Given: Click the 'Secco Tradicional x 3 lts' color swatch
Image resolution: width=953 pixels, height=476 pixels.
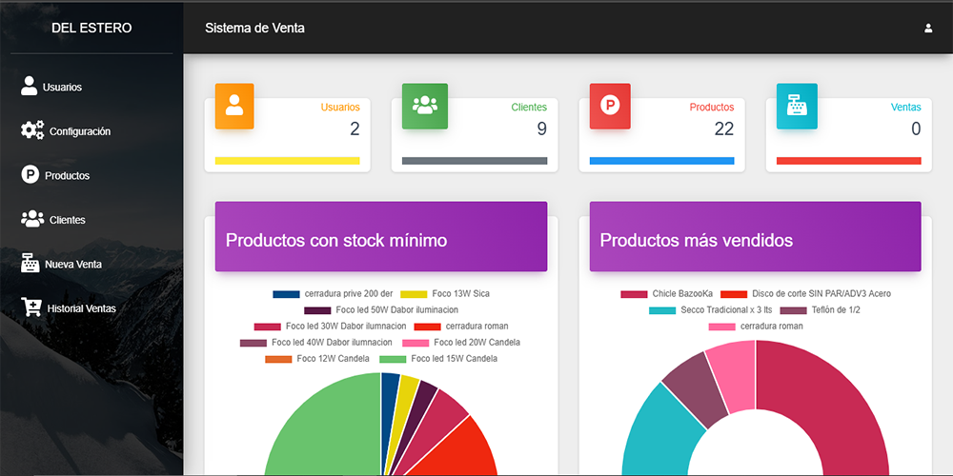Looking at the screenshot, I should pyautogui.click(x=662, y=310).
